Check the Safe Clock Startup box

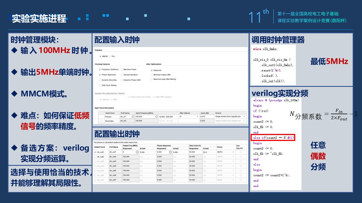(x=100, y=85)
